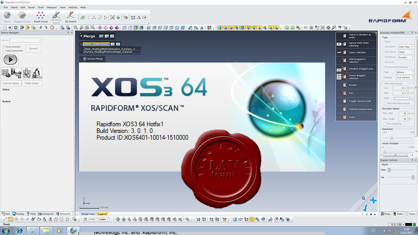Screen dimensions: 418x235
Task: Select Deviation type radio button
Action: pos(383,46)
